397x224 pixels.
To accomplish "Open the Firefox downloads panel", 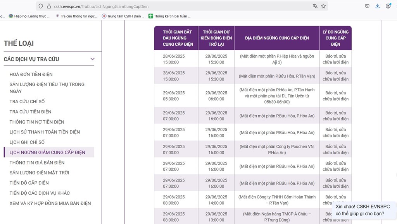I will [377, 6].
